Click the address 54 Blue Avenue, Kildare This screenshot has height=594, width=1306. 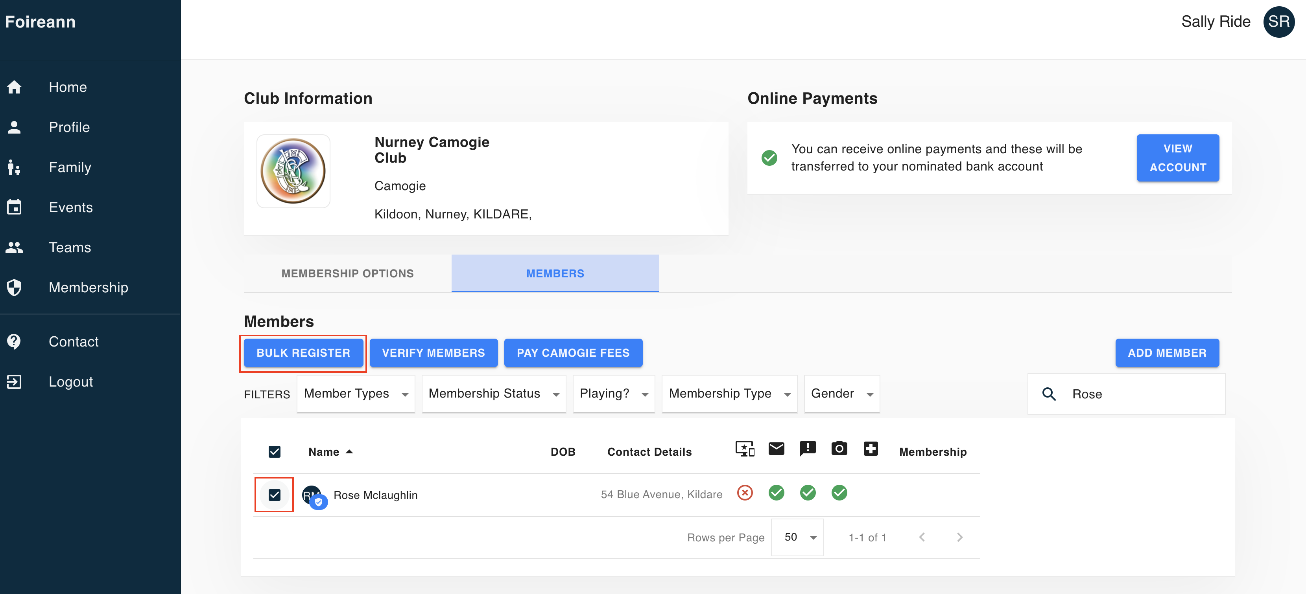[662, 494]
